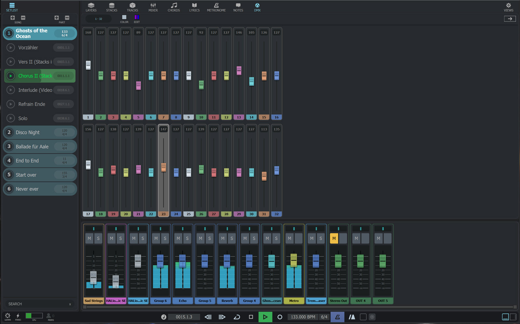The height and width of the screenshot is (324, 520).
Task: Click the Learn icon in status bar
Action: tap(7, 316)
